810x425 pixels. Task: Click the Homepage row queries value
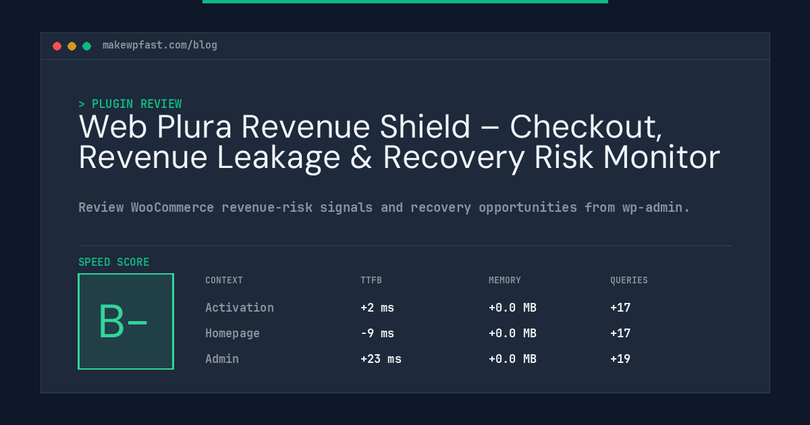[x=620, y=333]
